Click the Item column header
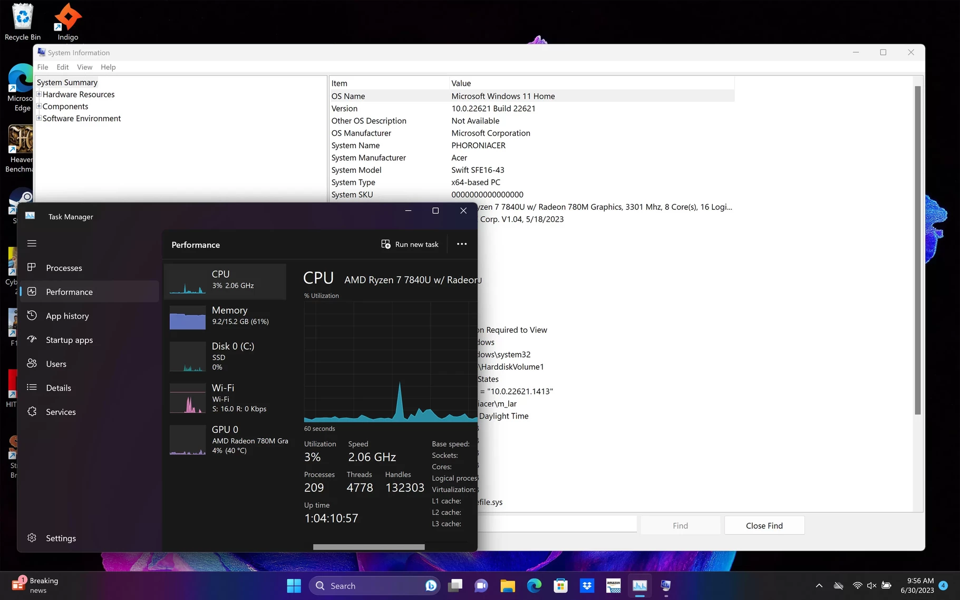 pyautogui.click(x=389, y=83)
